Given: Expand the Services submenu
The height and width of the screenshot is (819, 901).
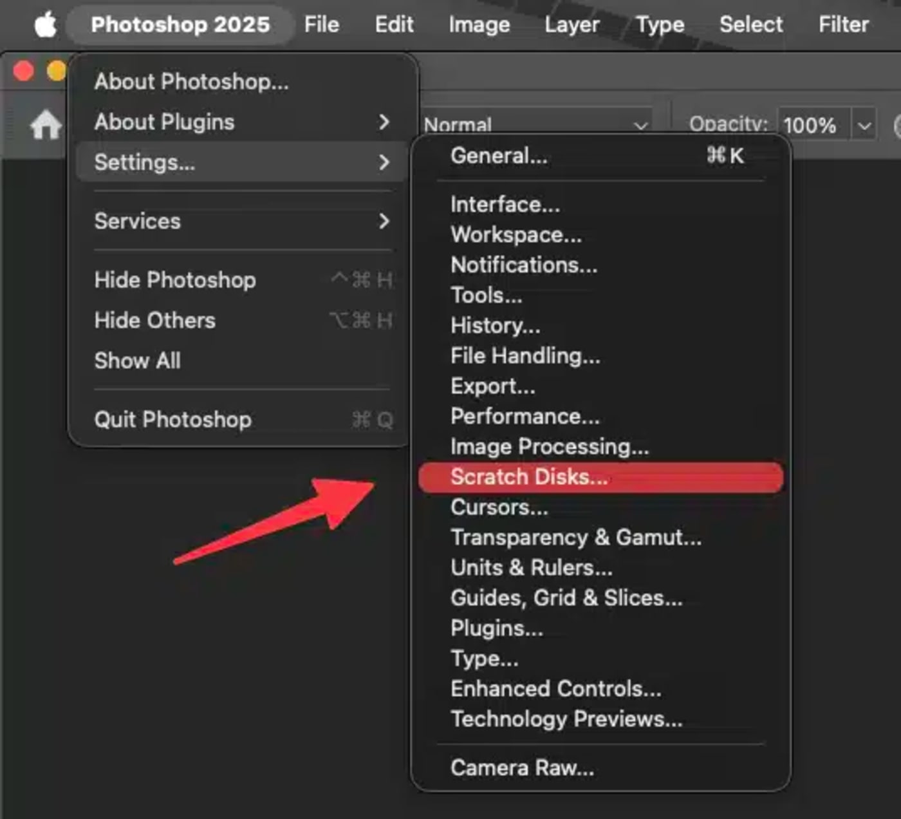Looking at the screenshot, I should click(x=241, y=221).
